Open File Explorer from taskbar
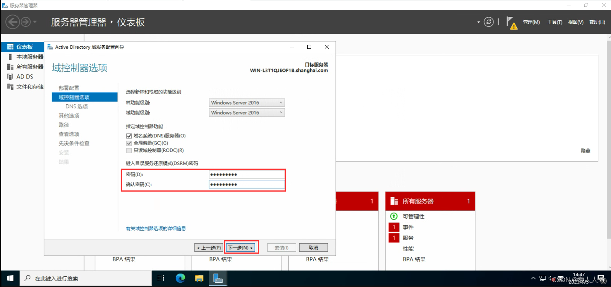 tap(199, 279)
